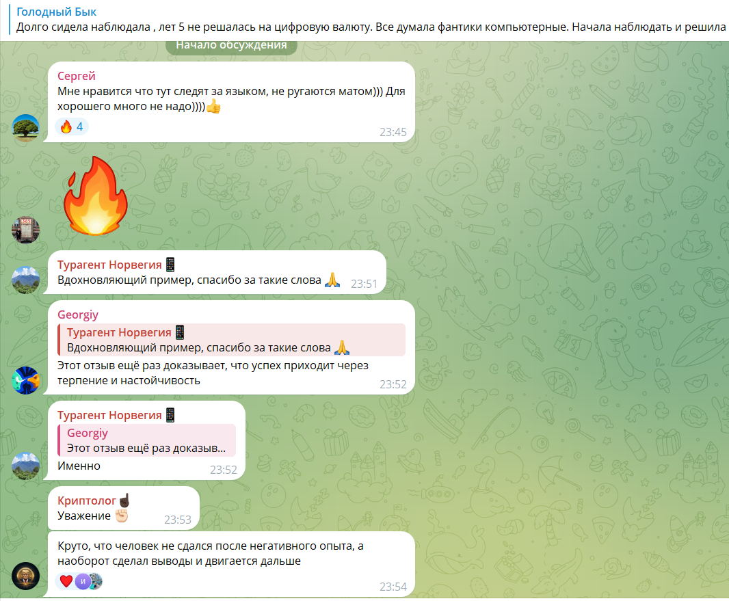Click Georgiy's blue bird avatar
Viewport: 729px width, 601px height.
pos(25,380)
